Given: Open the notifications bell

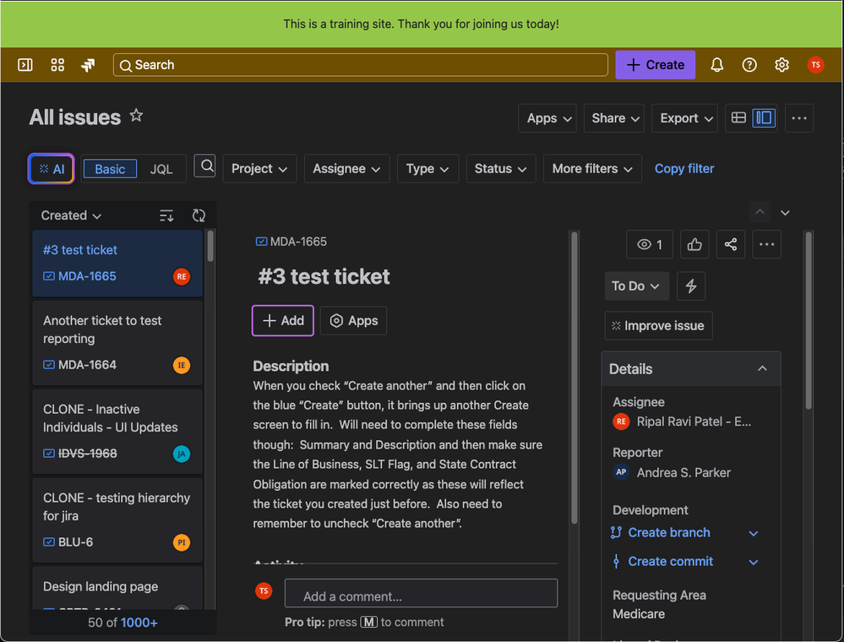Looking at the screenshot, I should [x=716, y=65].
